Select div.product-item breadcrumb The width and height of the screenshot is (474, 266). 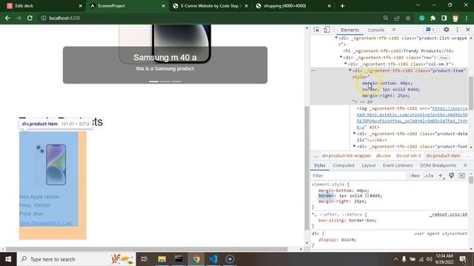pyautogui.click(x=443, y=156)
